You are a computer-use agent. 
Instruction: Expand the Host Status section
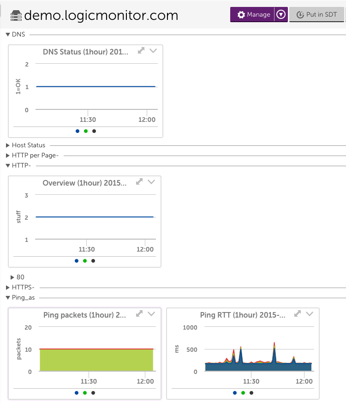[8, 145]
